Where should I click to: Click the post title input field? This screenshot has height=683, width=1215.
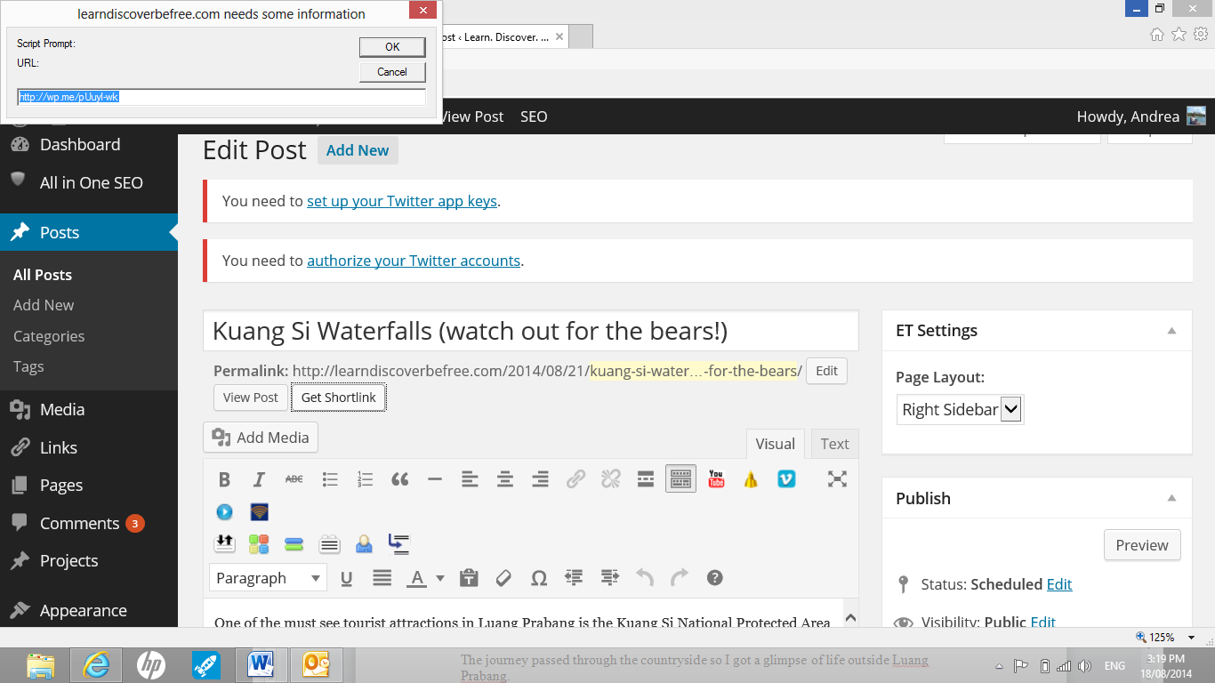530,332
